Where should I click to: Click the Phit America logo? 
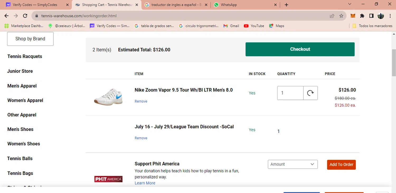click(108, 179)
